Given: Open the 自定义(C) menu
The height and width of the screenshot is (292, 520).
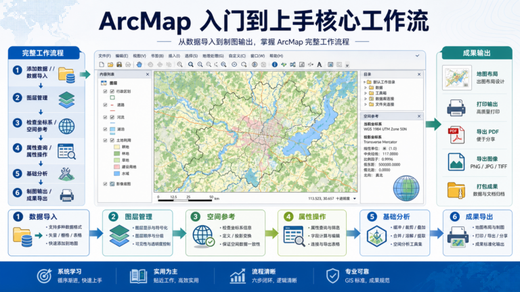Looking at the screenshot, I should coord(237,56).
